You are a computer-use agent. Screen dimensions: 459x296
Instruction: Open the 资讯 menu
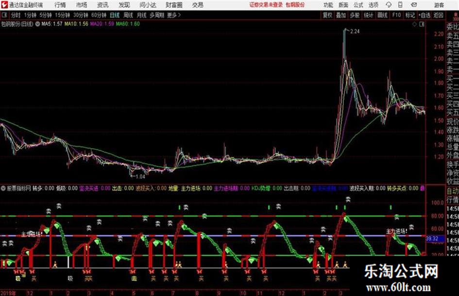[103, 5]
